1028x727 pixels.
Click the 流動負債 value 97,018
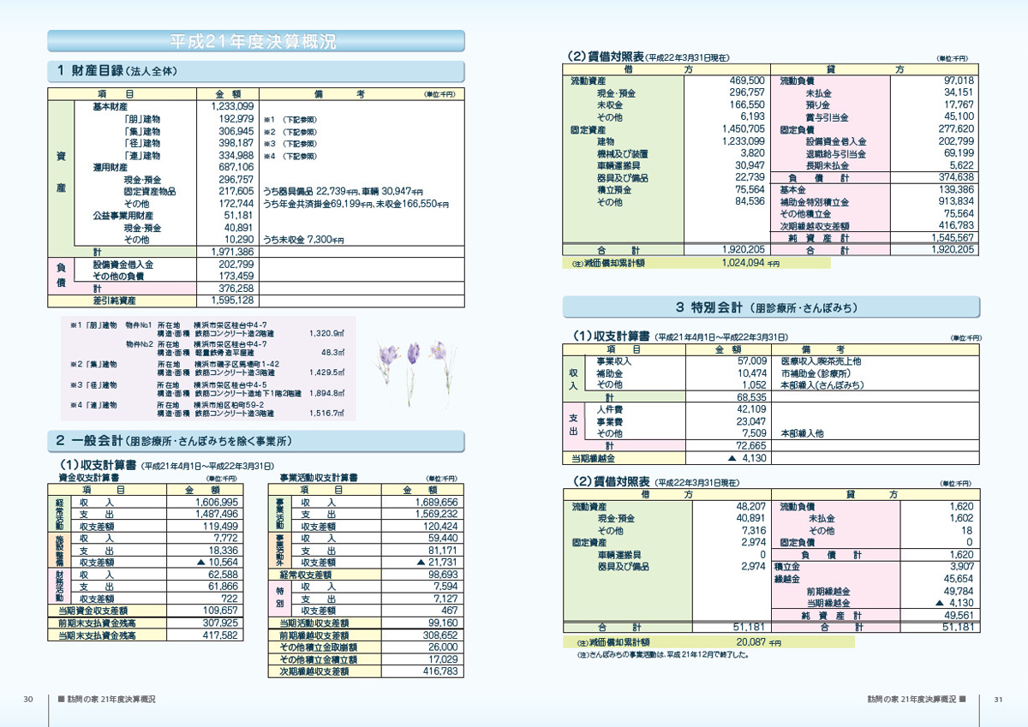(x=959, y=80)
